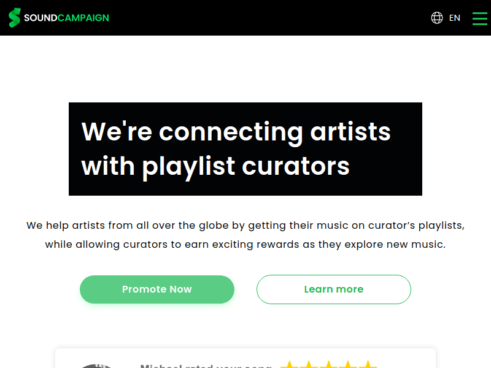Open the EN language selector
491x368 pixels.
455,18
